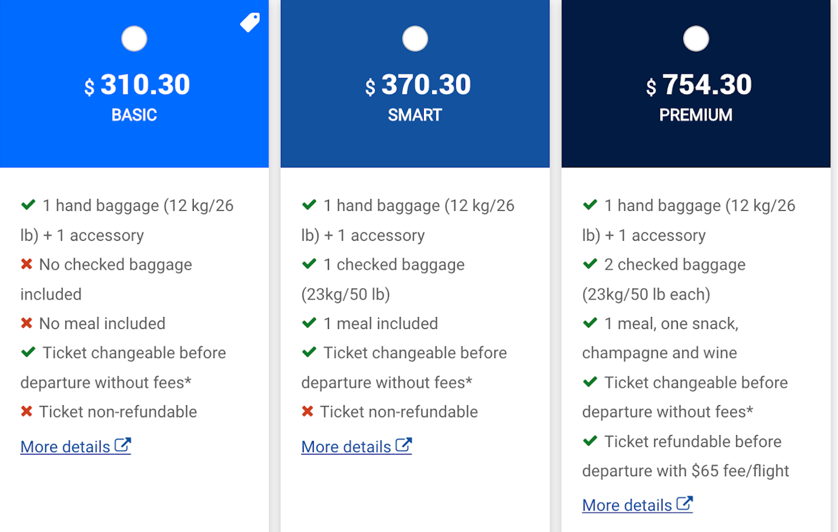
Task: Click the red X beside No meal included
Action: pyautogui.click(x=27, y=323)
